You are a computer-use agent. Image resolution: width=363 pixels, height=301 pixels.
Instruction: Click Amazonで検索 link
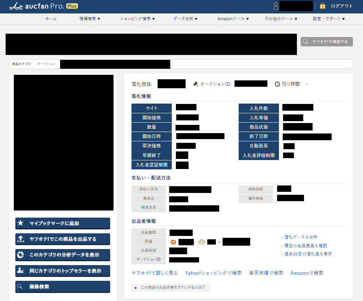(x=307, y=273)
